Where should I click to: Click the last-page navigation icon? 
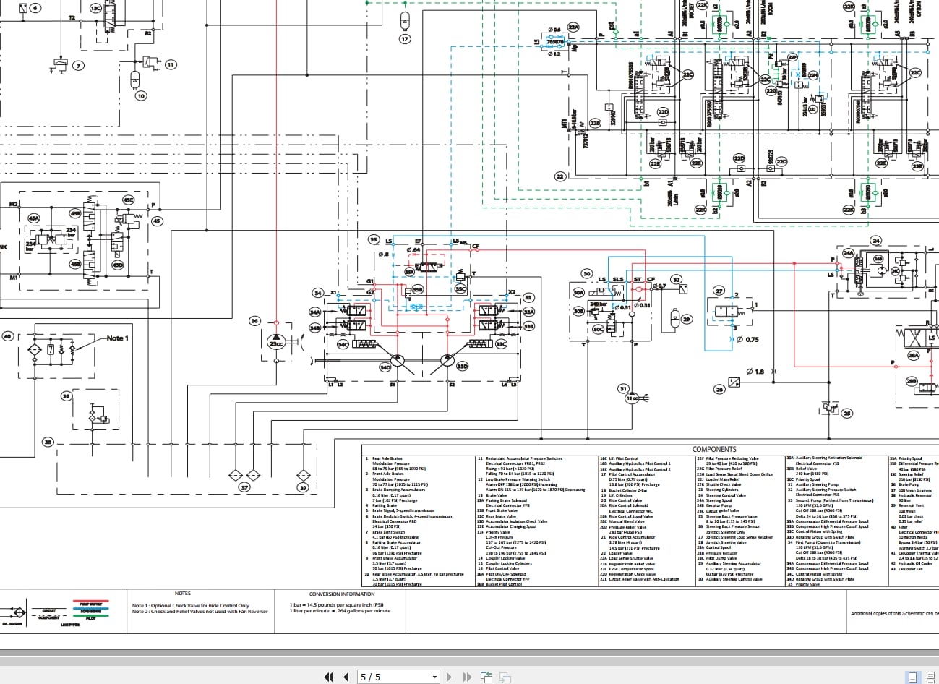tap(467, 677)
